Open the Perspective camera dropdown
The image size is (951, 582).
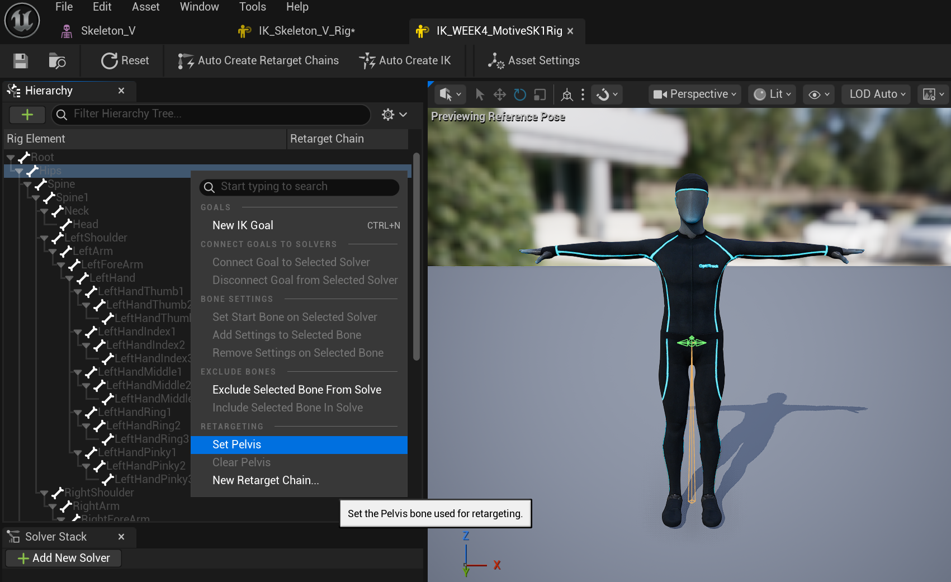pyautogui.click(x=694, y=94)
